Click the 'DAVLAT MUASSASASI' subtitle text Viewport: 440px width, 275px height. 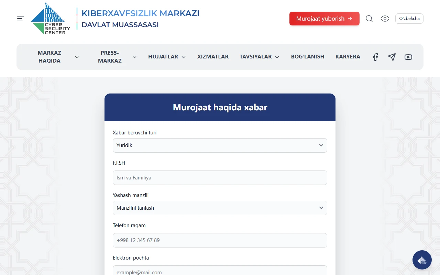pos(120,25)
